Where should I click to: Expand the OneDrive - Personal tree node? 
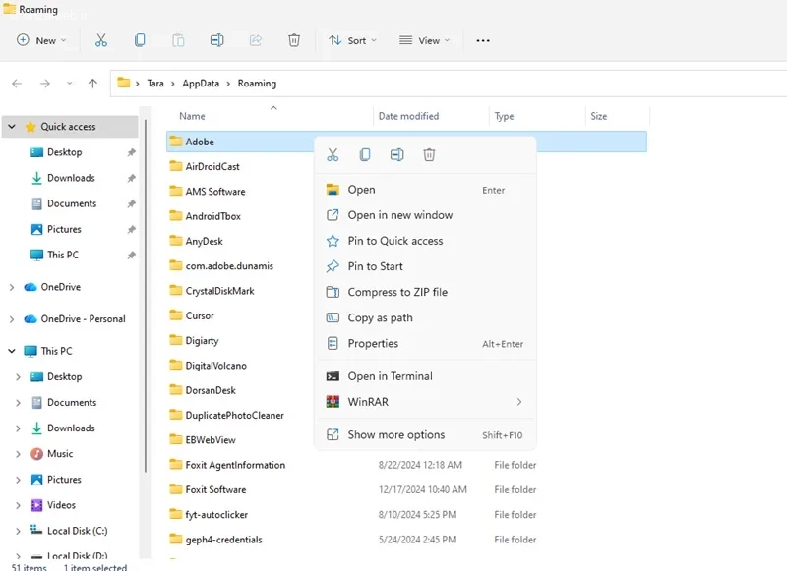[x=12, y=319]
